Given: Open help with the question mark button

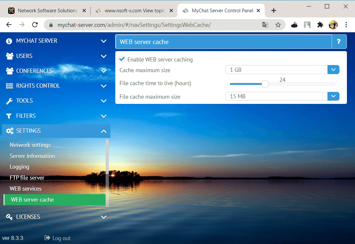Looking at the screenshot, I should [x=339, y=42].
